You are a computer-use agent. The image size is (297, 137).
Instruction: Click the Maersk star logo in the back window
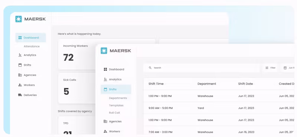(x=19, y=19)
